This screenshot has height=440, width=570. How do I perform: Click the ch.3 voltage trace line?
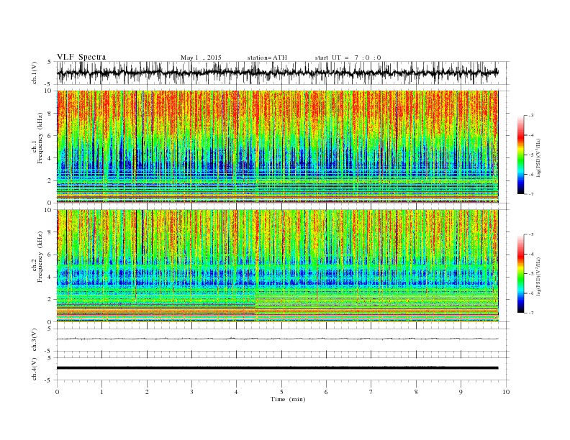tap(277, 339)
